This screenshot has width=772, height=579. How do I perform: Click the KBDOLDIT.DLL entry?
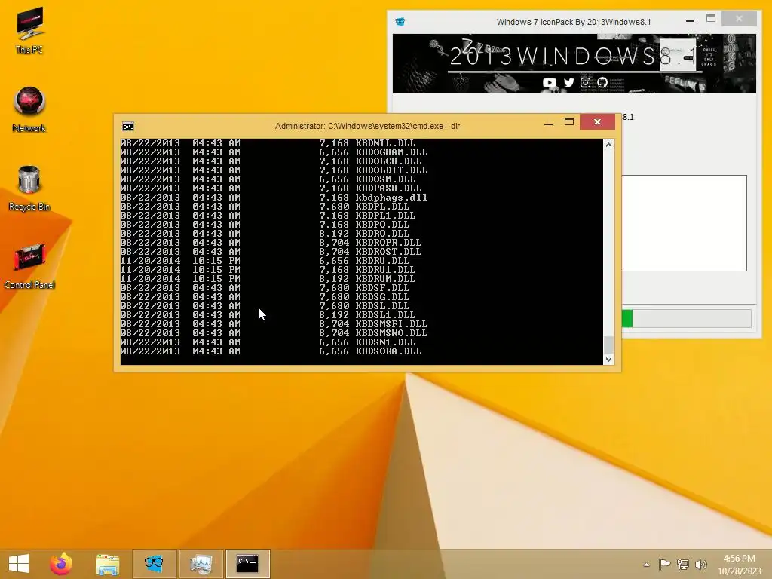pos(274,170)
